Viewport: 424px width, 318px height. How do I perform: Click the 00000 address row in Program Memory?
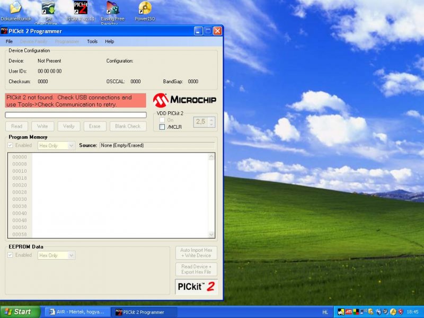pyautogui.click(x=20, y=157)
